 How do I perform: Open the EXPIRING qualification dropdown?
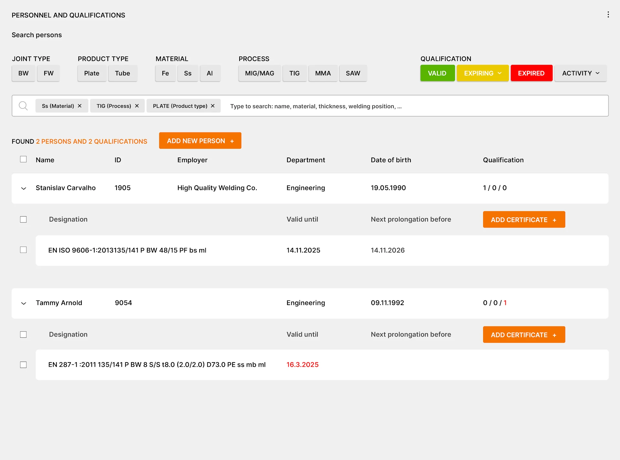482,73
